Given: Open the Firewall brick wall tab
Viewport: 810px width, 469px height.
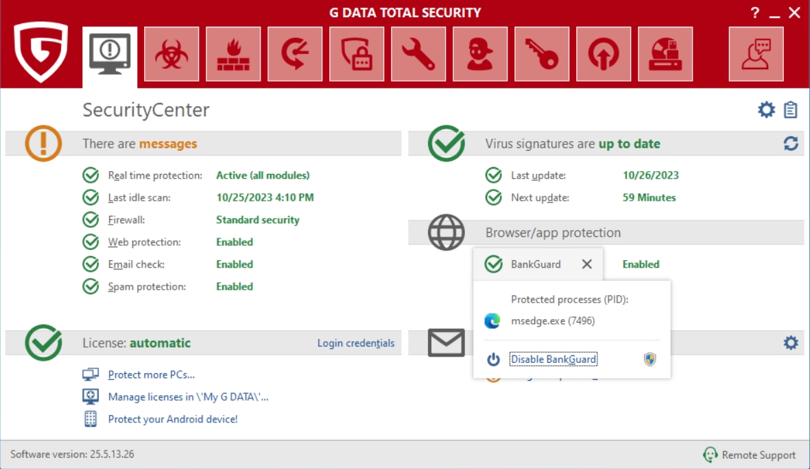Looking at the screenshot, I should click(x=233, y=54).
